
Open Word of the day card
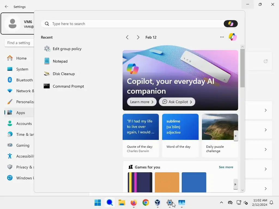(180, 135)
